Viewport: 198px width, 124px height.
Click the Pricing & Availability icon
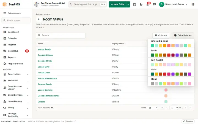tap(5, 115)
